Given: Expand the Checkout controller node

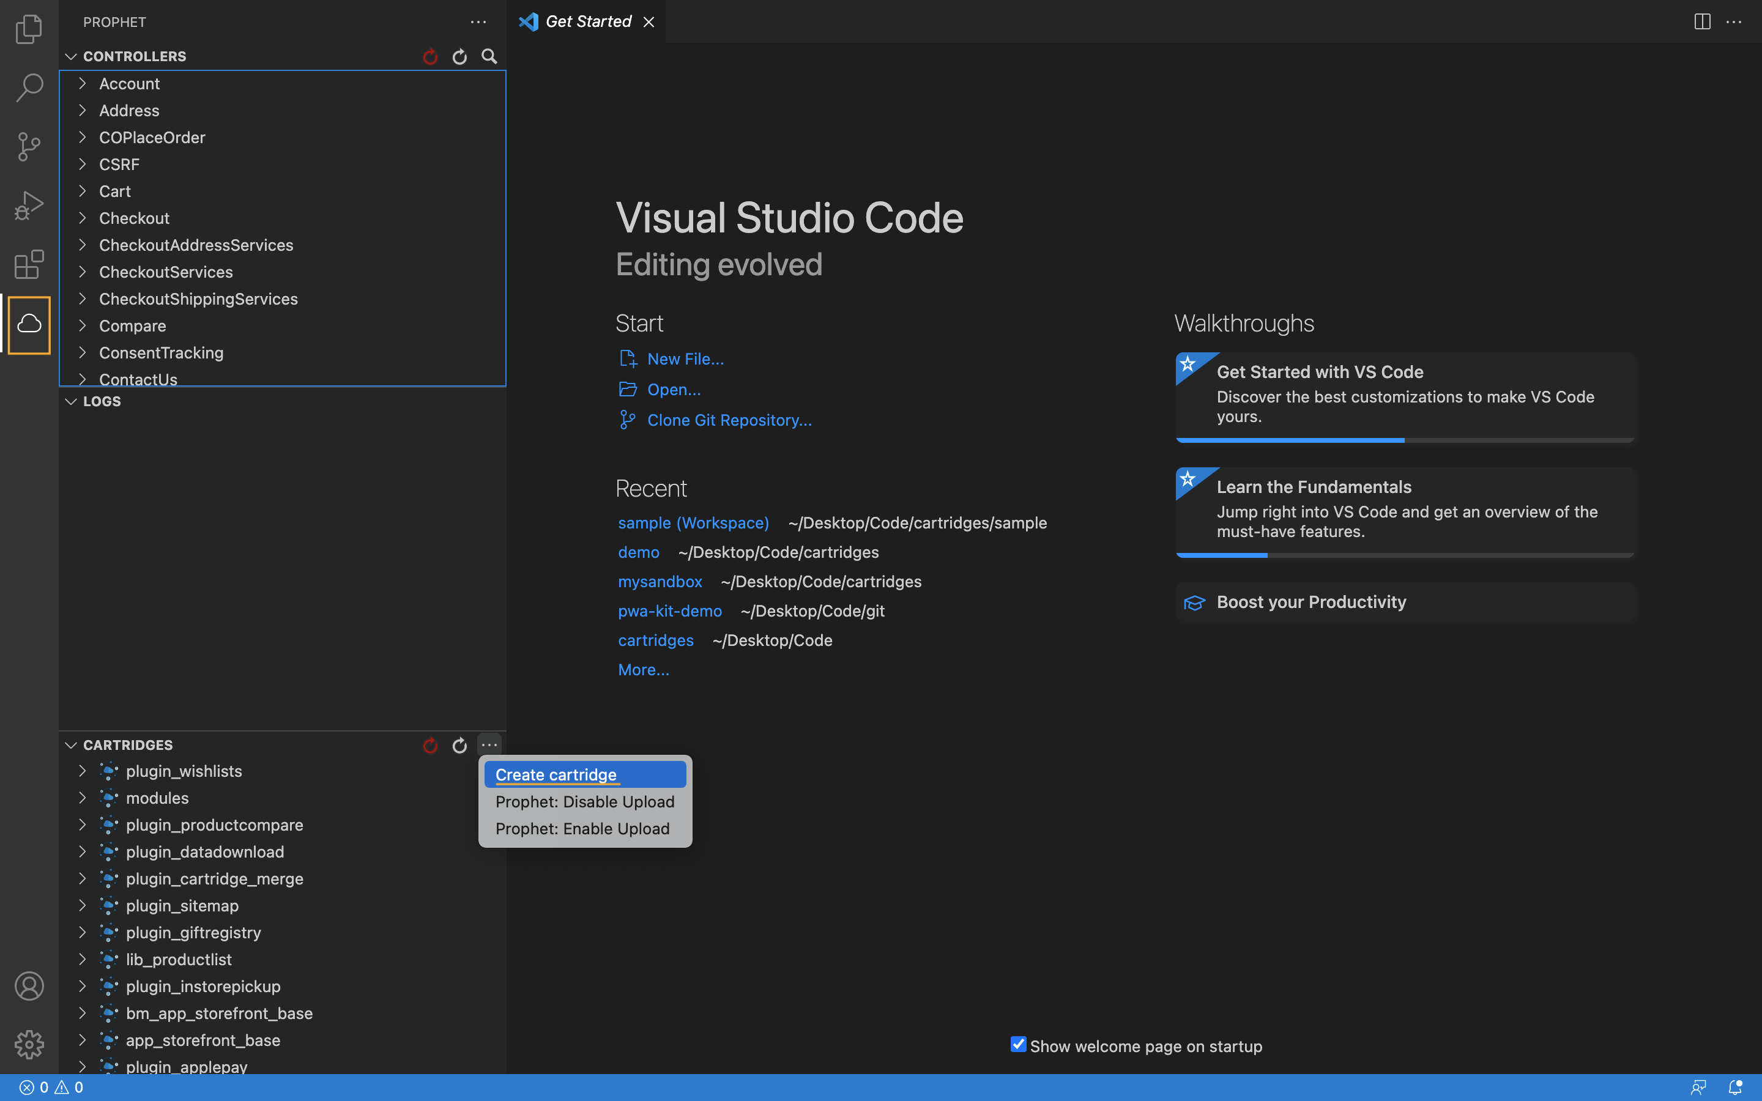Looking at the screenshot, I should (x=82, y=218).
